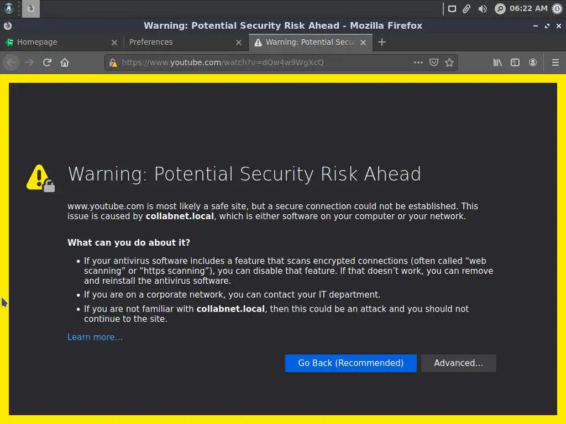The height and width of the screenshot is (424, 566).
Task: Close the Warning: Potential Security tab
Action: 363,42
